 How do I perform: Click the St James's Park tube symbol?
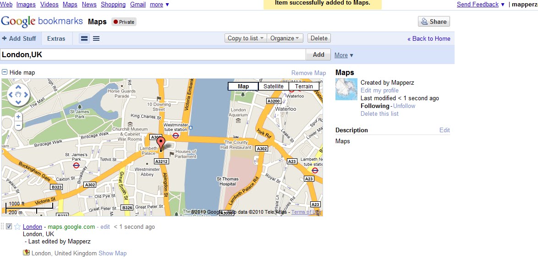click(x=76, y=166)
